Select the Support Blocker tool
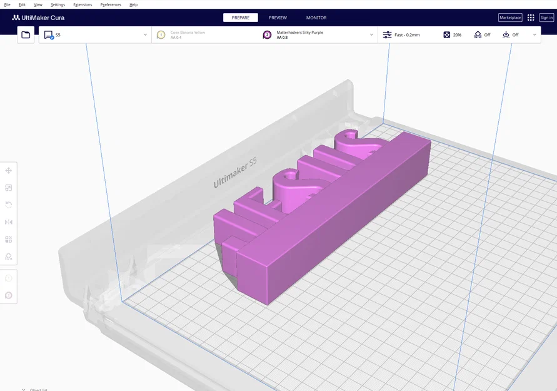 point(9,256)
